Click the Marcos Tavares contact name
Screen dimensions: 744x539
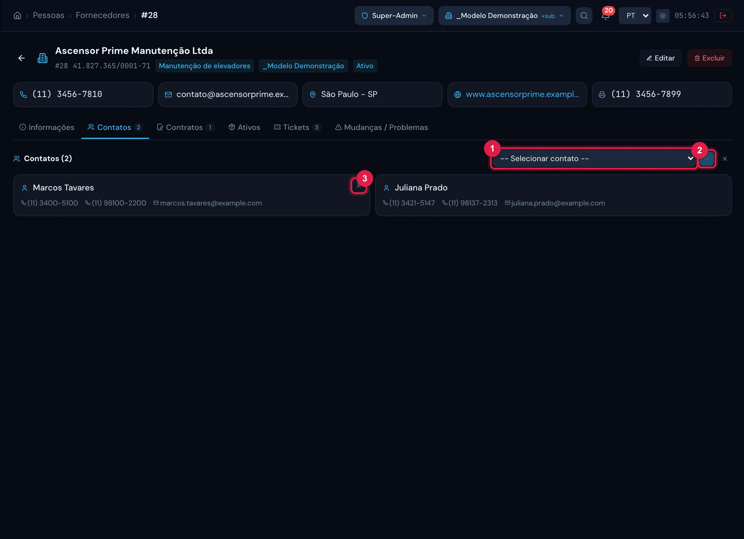(63, 188)
